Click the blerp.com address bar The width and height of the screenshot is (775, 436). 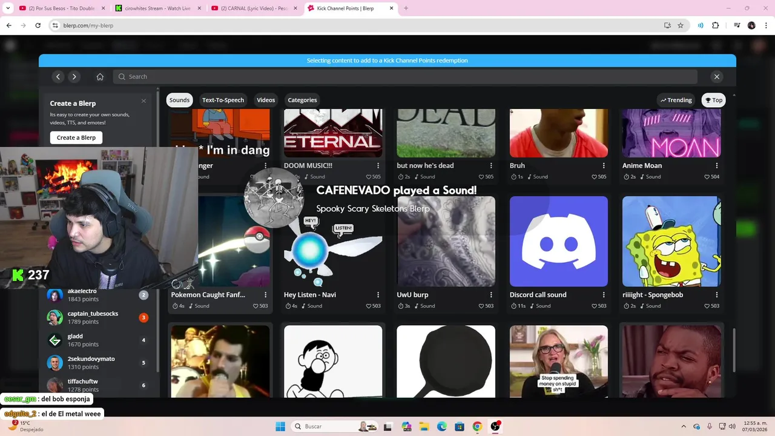[x=357, y=25]
